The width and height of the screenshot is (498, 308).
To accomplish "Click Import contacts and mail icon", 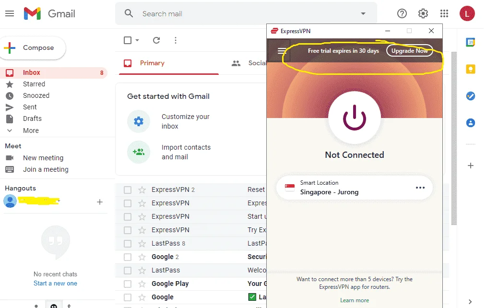I will pos(139,152).
